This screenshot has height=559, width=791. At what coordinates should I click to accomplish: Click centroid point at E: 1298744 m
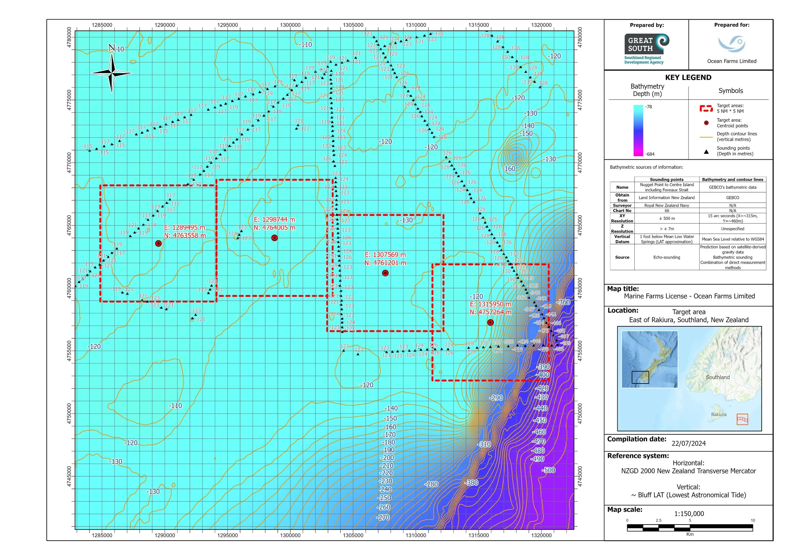click(x=274, y=238)
